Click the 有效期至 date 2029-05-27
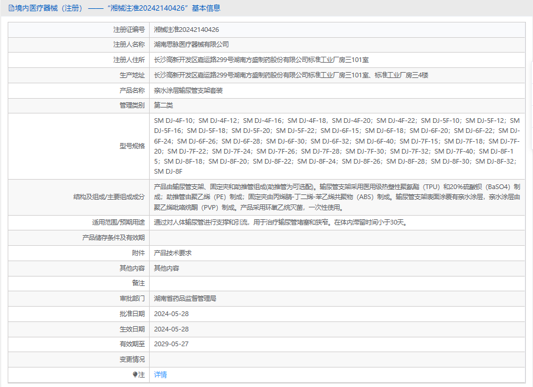This screenshot has width=533, height=387. click(171, 344)
